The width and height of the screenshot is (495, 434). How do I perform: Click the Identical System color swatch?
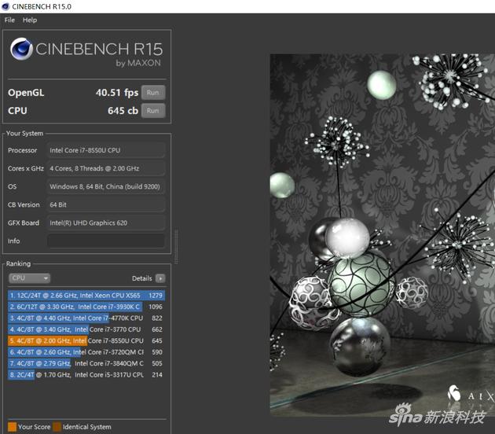(x=57, y=427)
